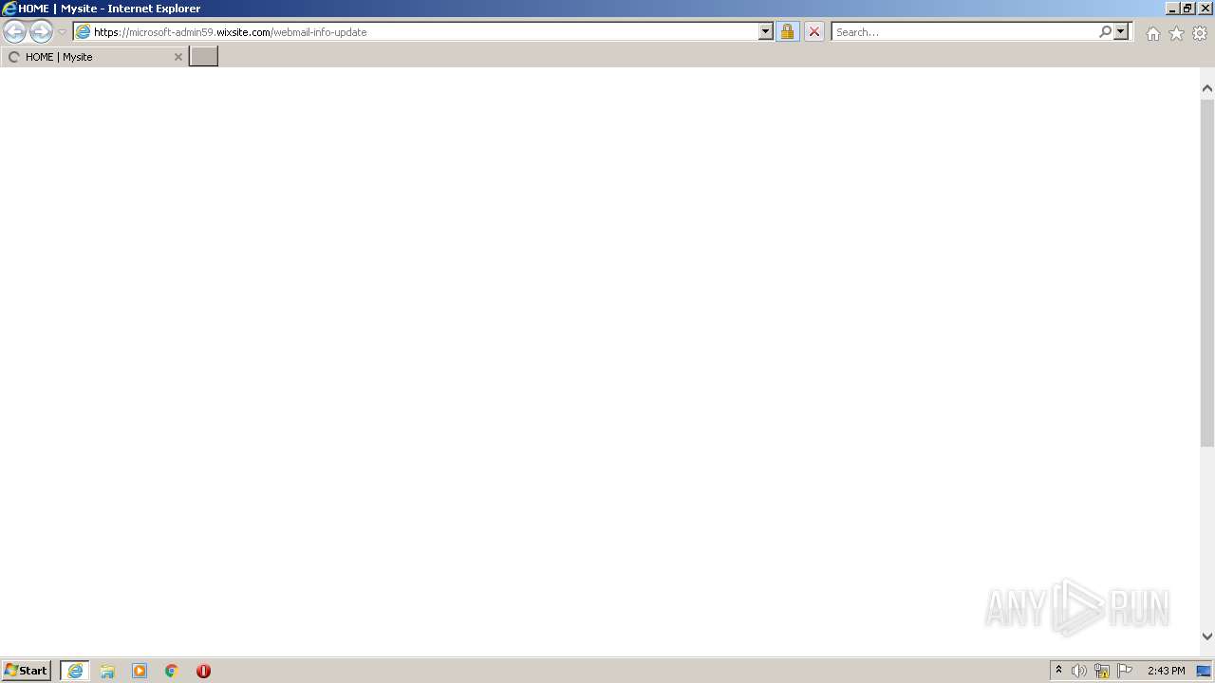Select the HOME | Mysite tab

(x=94, y=57)
